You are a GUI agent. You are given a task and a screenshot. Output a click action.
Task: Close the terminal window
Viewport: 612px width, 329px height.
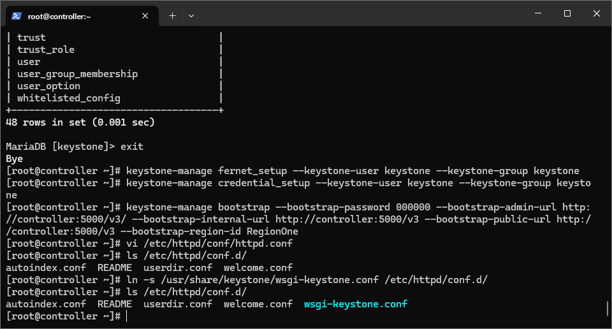tap(596, 13)
